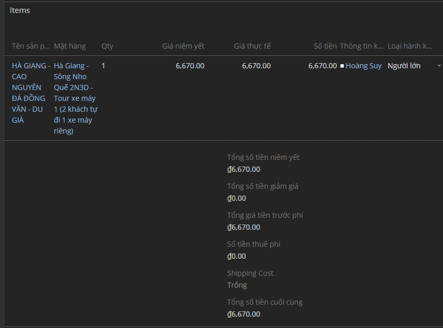Click the Thông tin k... column header
The image size is (443, 328).
click(x=361, y=46)
